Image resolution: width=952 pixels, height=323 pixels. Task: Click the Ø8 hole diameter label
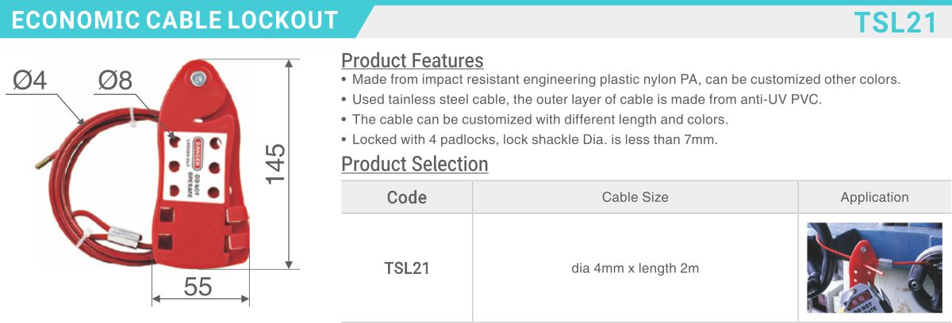pyautogui.click(x=116, y=81)
